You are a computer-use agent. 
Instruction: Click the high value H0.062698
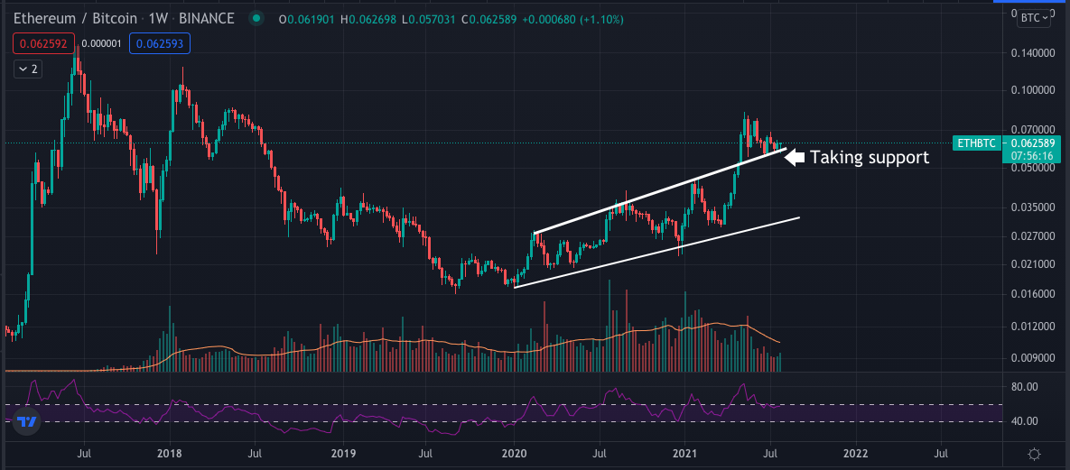coord(368,19)
